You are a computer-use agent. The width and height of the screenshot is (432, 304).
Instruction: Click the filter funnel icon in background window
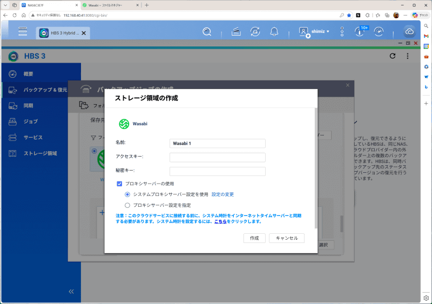pyautogui.click(x=93, y=138)
